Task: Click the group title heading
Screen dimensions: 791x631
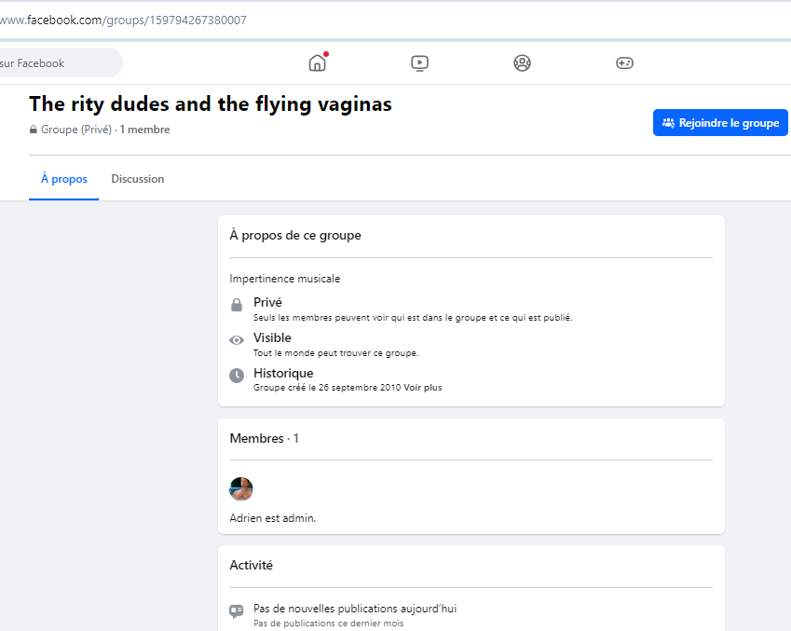Action: coord(211,104)
